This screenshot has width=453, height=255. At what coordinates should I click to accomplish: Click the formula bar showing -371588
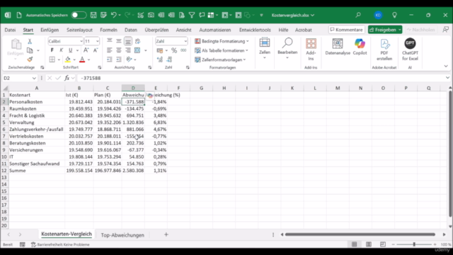click(x=261, y=78)
